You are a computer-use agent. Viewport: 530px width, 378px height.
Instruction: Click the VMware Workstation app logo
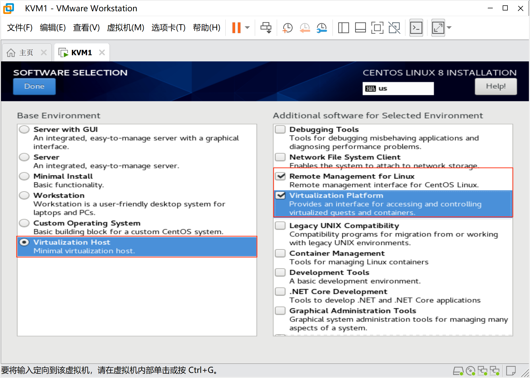9,8
